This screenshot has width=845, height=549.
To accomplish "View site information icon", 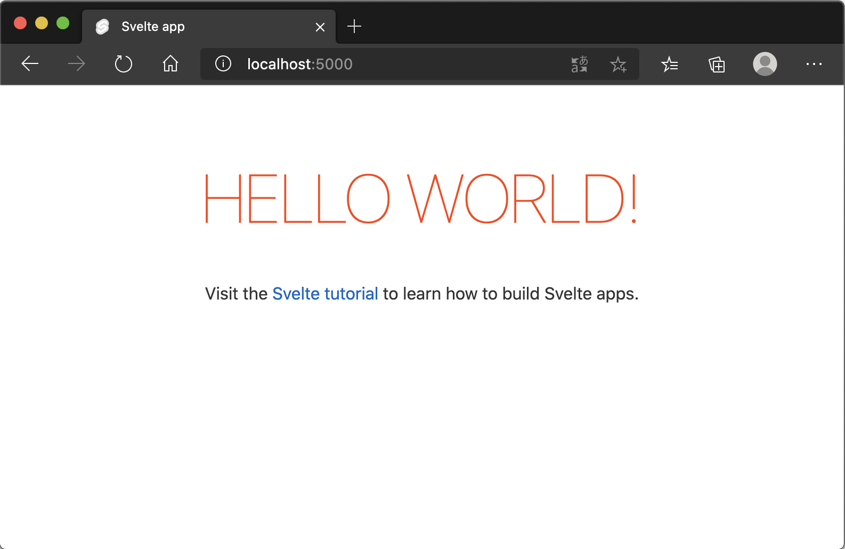I will [223, 64].
